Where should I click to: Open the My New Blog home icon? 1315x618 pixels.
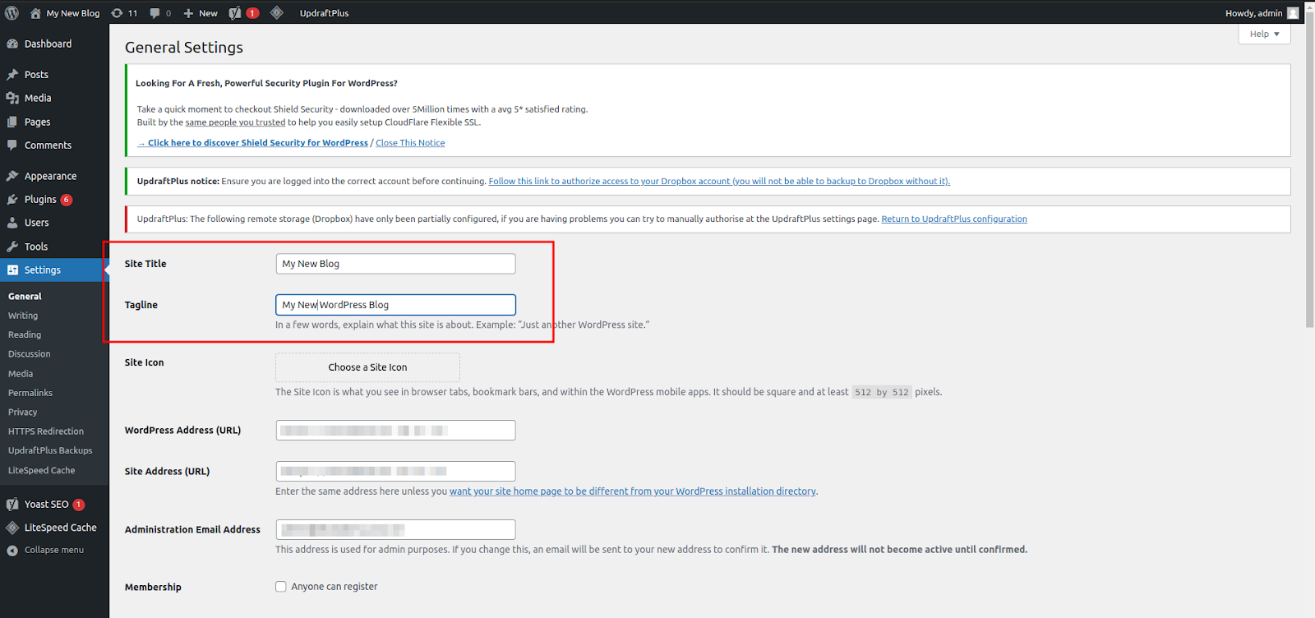pos(35,13)
